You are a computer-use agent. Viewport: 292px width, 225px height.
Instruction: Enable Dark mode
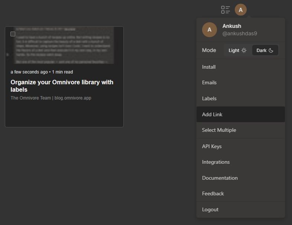pyautogui.click(x=265, y=50)
